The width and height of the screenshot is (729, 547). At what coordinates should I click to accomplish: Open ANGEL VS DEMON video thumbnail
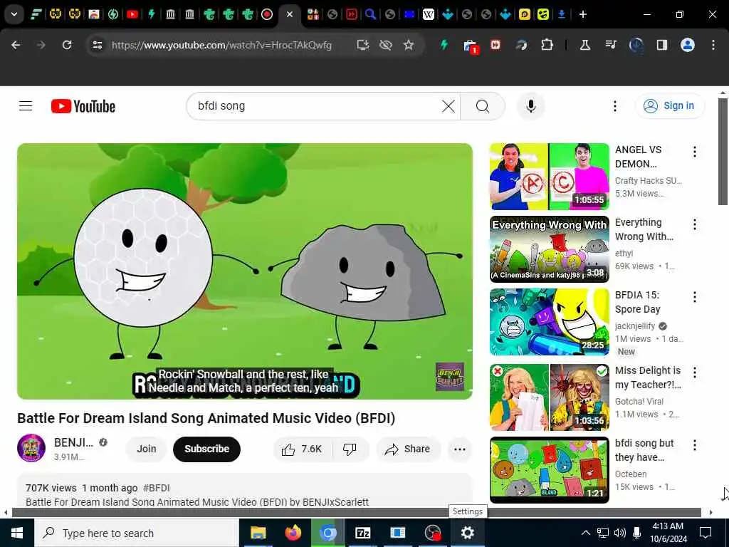(549, 177)
